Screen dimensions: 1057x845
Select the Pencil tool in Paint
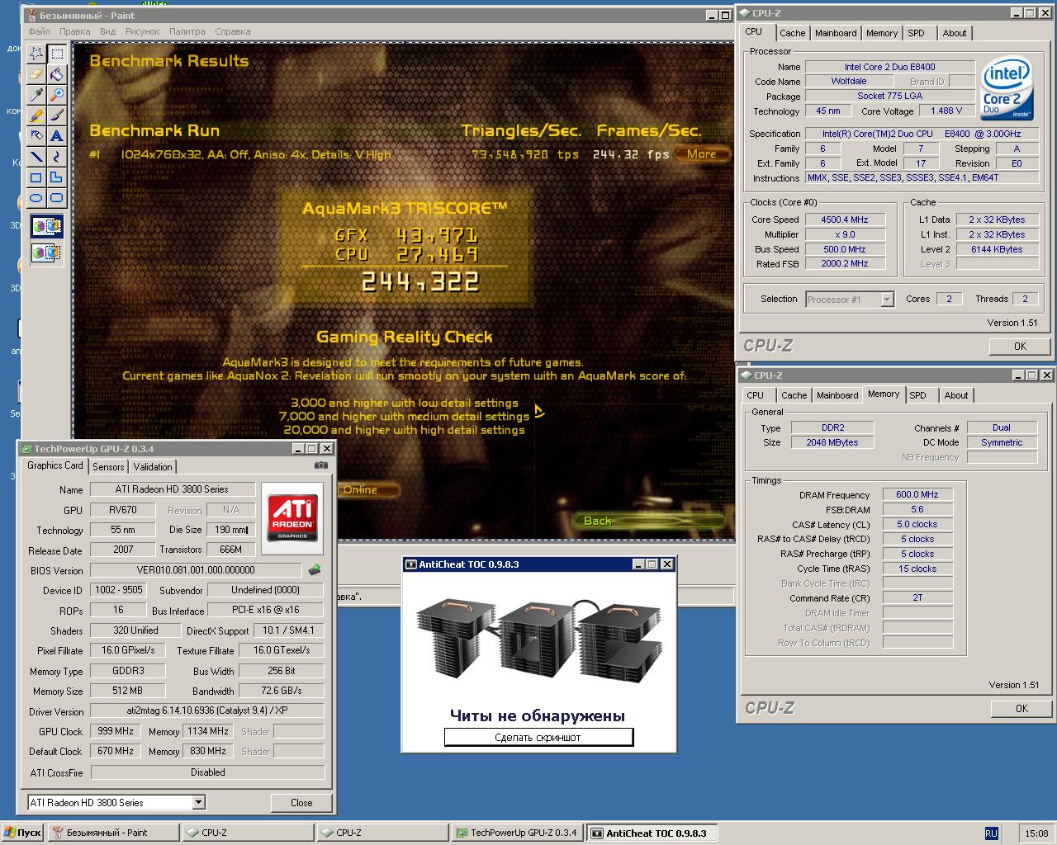click(x=36, y=116)
